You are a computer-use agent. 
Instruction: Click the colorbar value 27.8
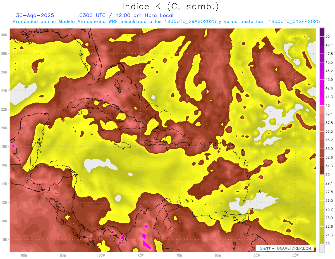pos(329,192)
